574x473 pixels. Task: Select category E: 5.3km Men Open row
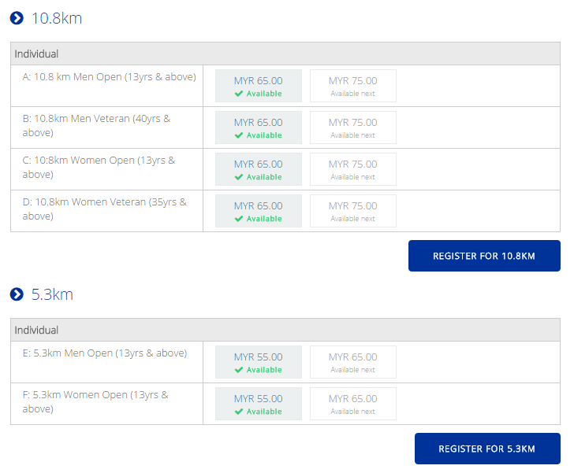pyautogui.click(x=285, y=362)
